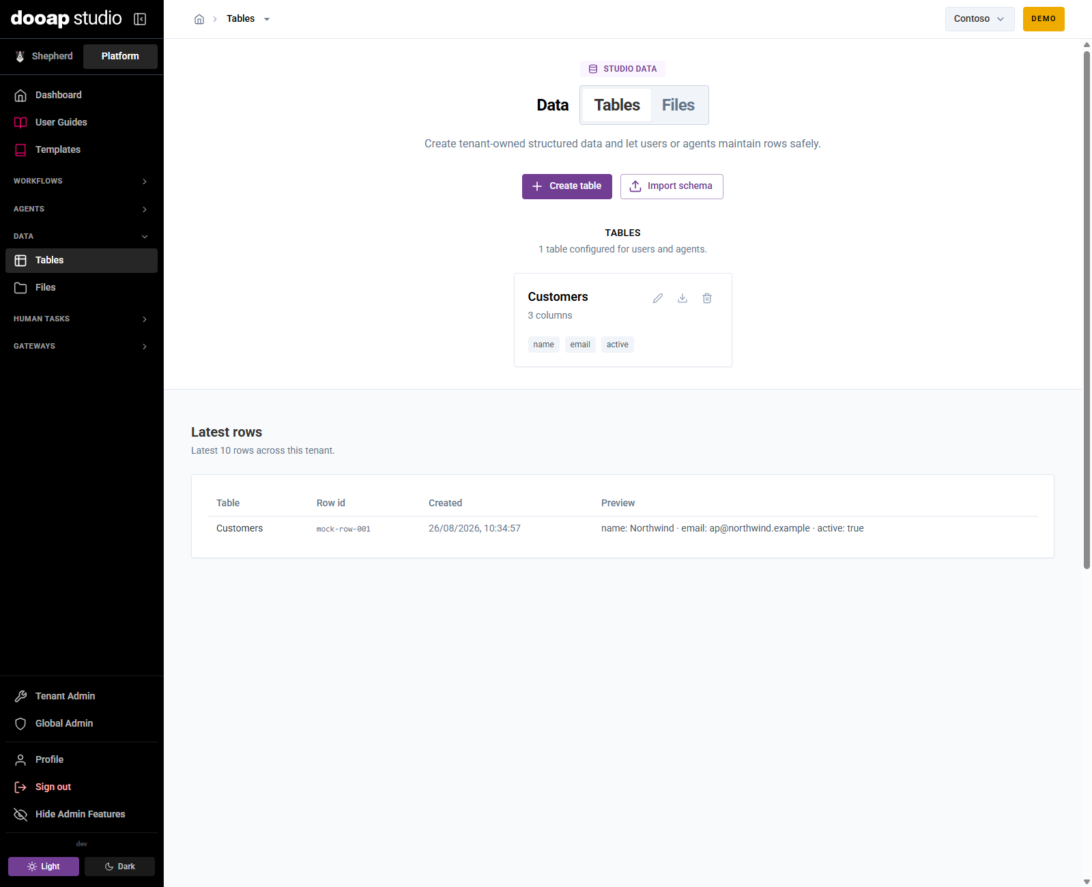Click the name column tag
Screen dimensions: 1092x887
click(x=543, y=345)
